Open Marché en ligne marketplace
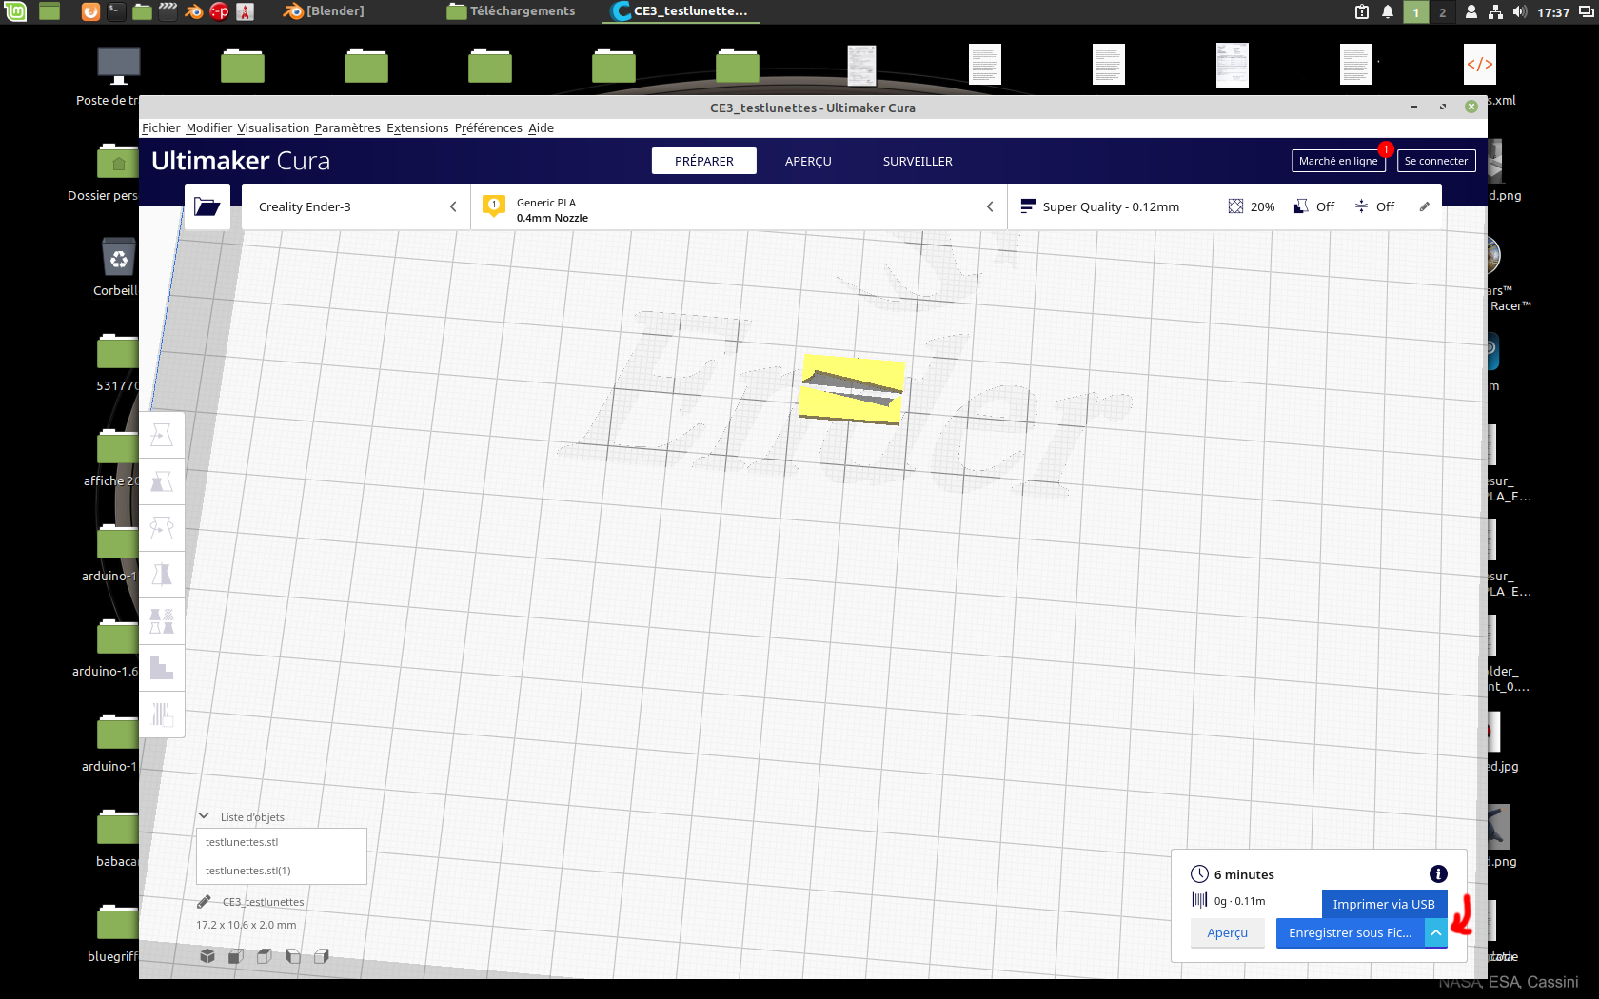The height and width of the screenshot is (999, 1599). pyautogui.click(x=1338, y=161)
